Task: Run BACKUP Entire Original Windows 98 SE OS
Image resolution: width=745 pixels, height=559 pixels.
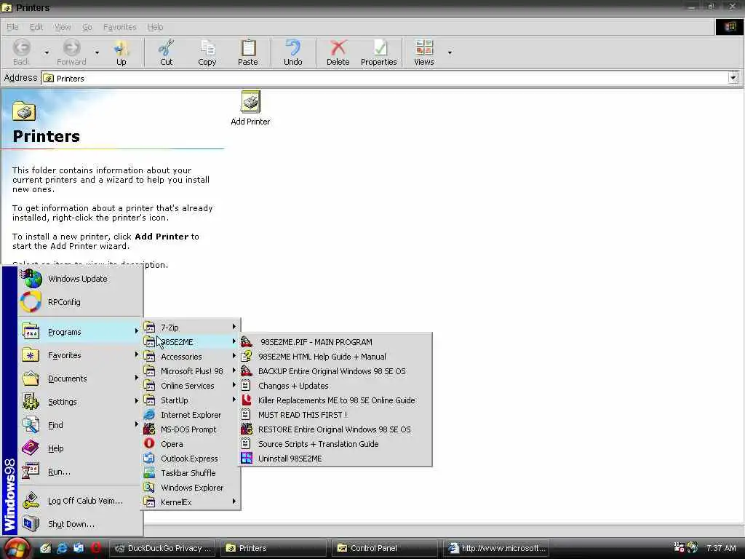Action: (335, 371)
